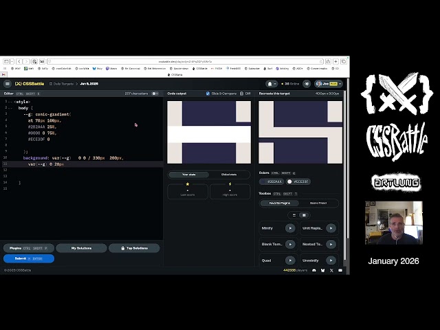Toggle the theme switch in header
This screenshot has height=330, width=440.
[307, 84]
